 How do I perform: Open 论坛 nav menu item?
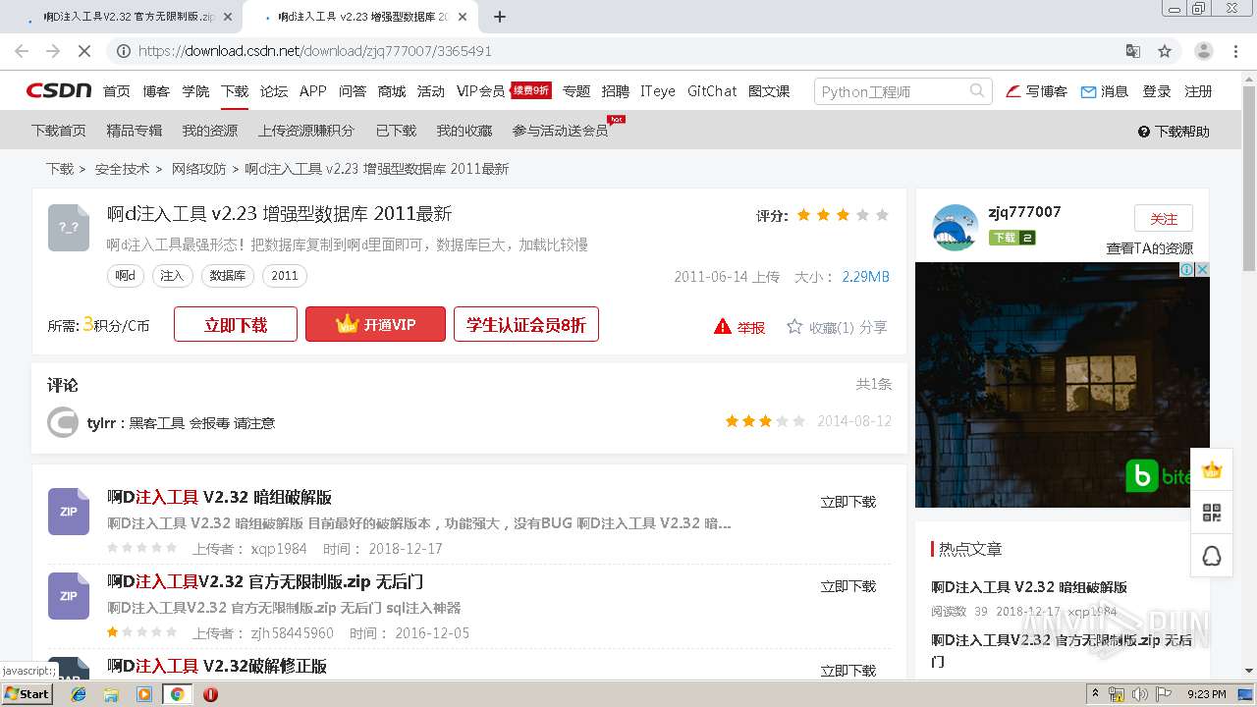click(x=274, y=91)
